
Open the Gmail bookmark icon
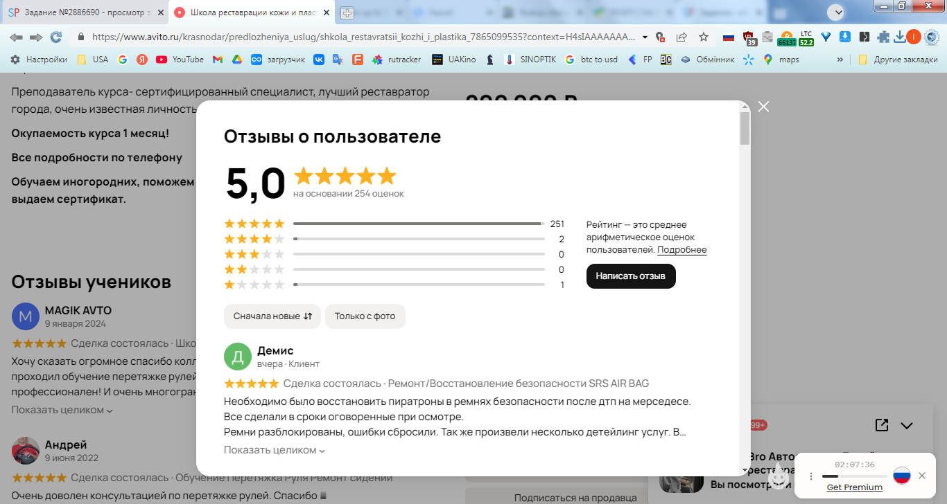[x=217, y=60]
